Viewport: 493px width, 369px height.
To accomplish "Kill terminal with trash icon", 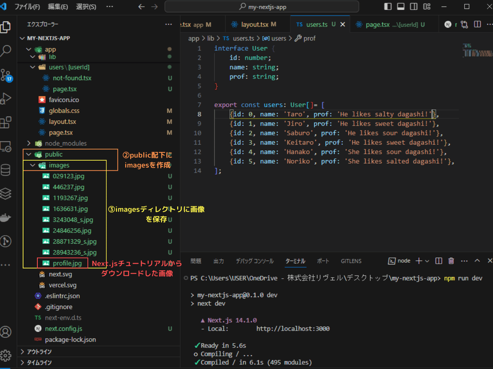I will click(451, 261).
